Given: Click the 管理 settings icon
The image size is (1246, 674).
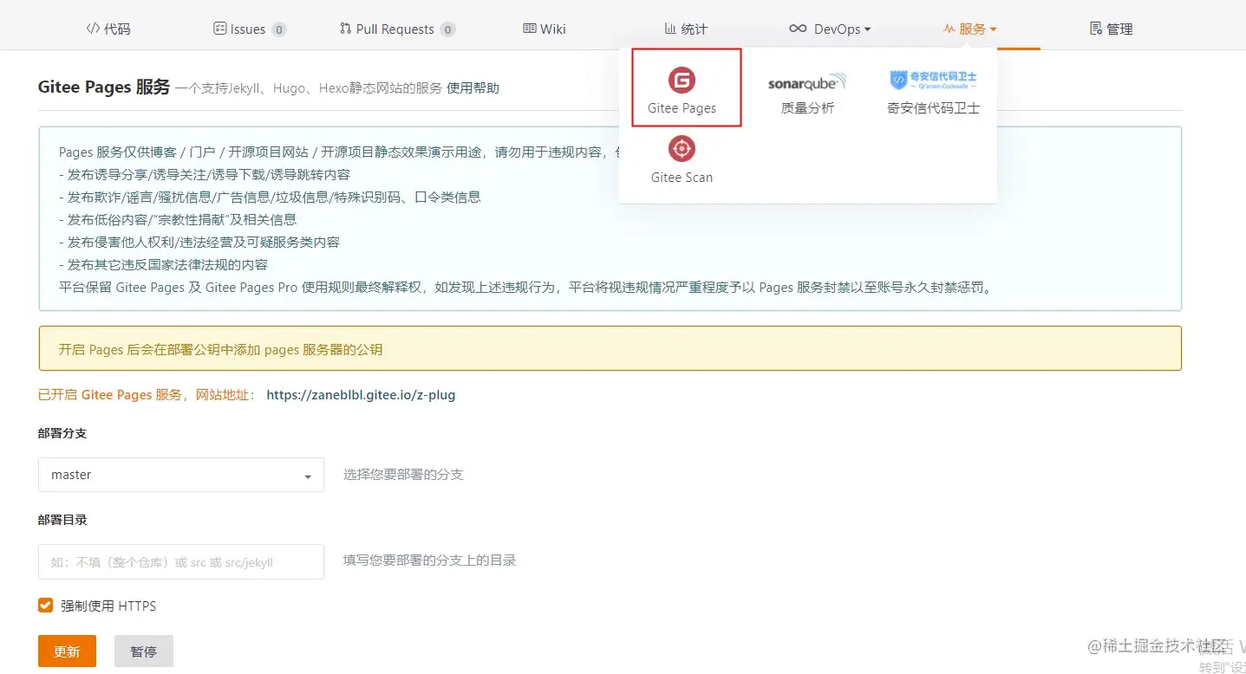Looking at the screenshot, I should click(x=1096, y=29).
